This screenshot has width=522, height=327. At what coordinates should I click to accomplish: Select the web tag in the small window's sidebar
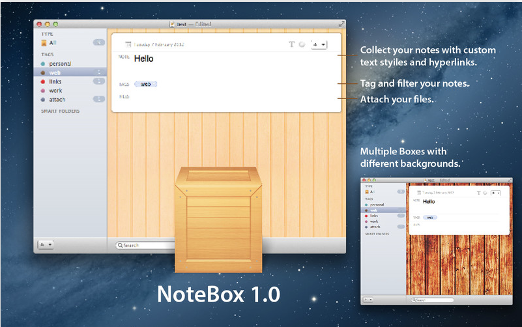pyautogui.click(x=383, y=210)
